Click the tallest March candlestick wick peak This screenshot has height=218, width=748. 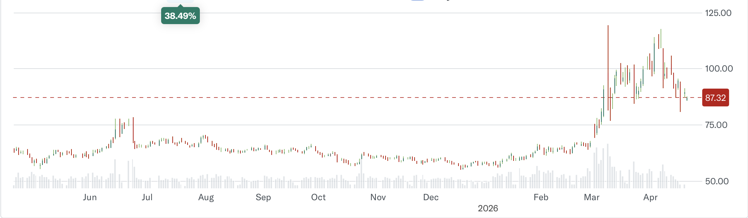coord(608,27)
